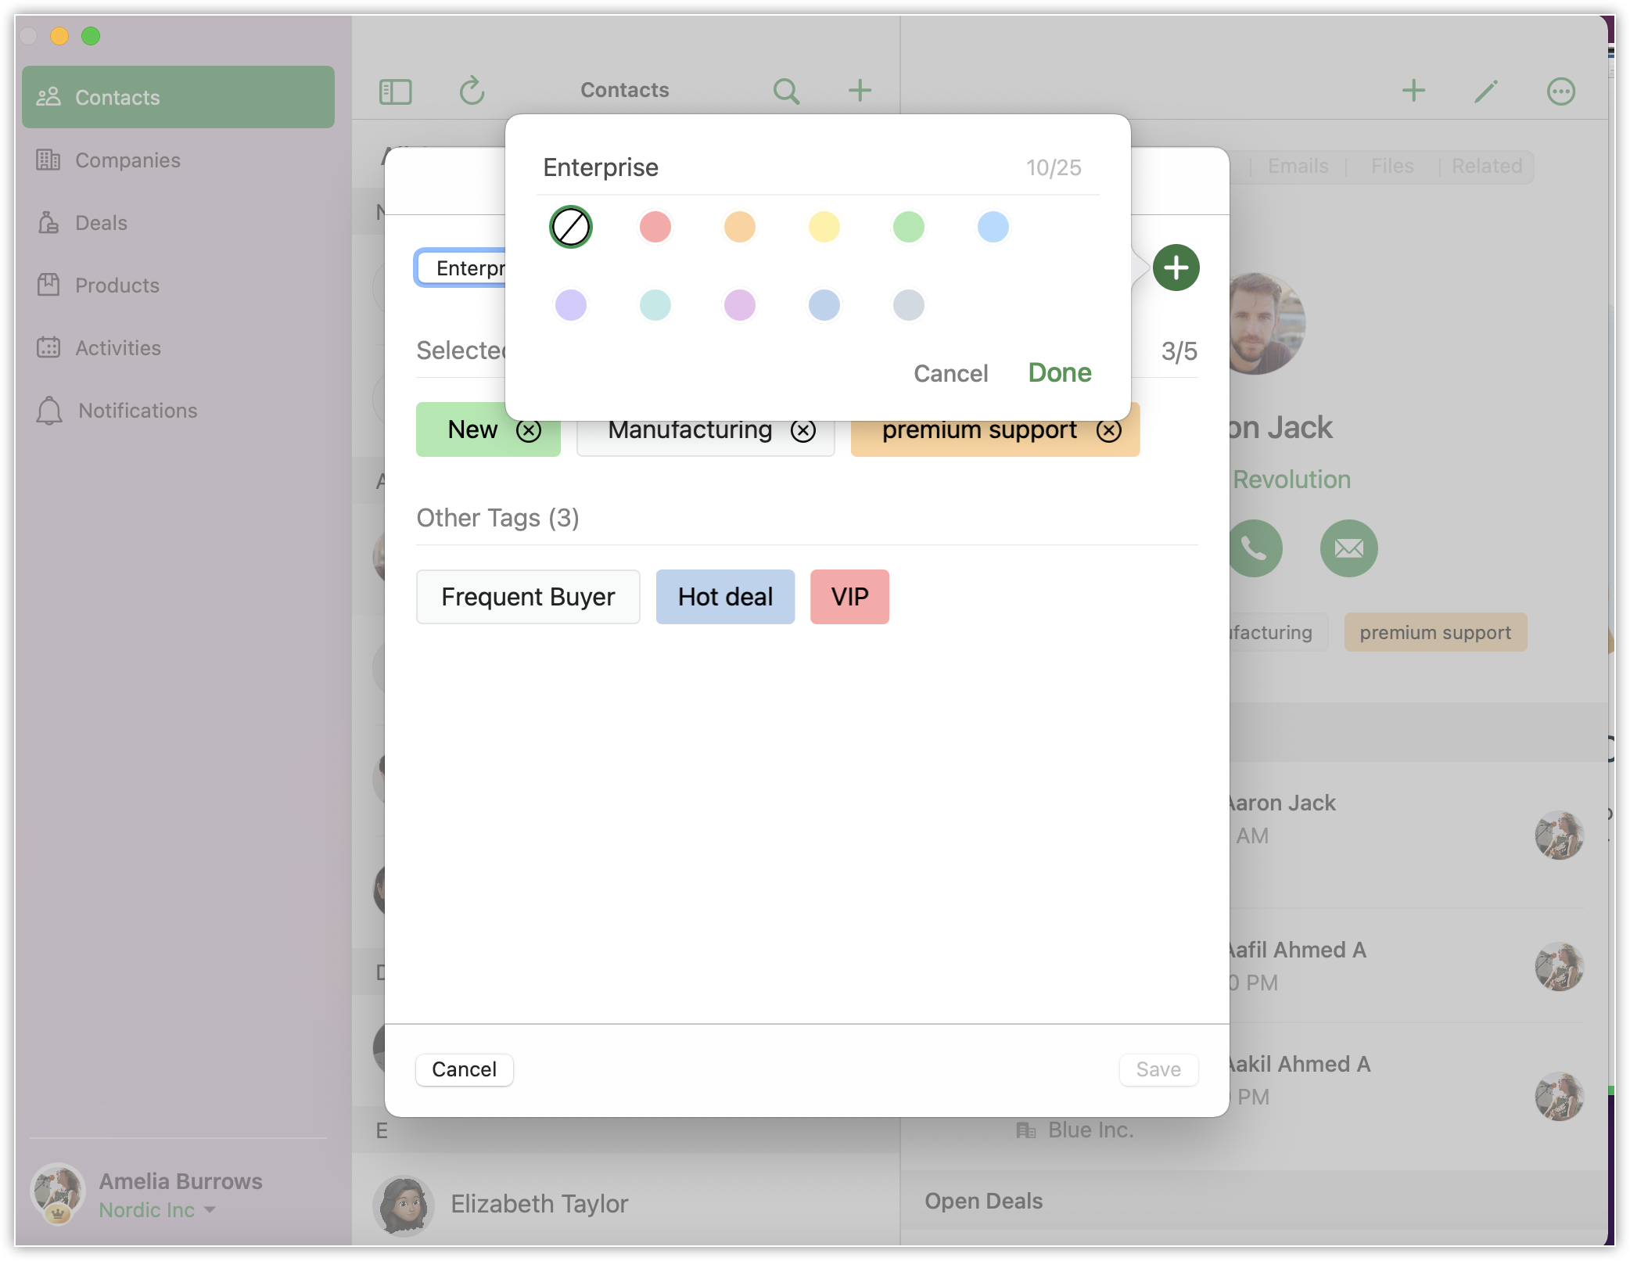Remove the New tag via its x icon
This screenshot has width=1630, height=1261.
pos(529,430)
